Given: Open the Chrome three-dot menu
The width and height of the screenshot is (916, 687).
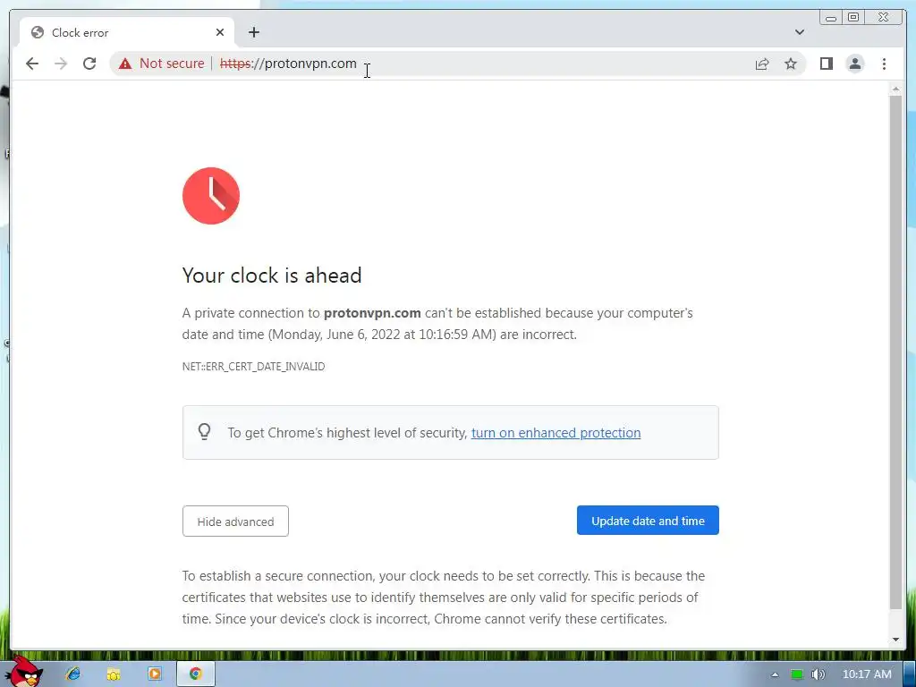Looking at the screenshot, I should point(884,64).
